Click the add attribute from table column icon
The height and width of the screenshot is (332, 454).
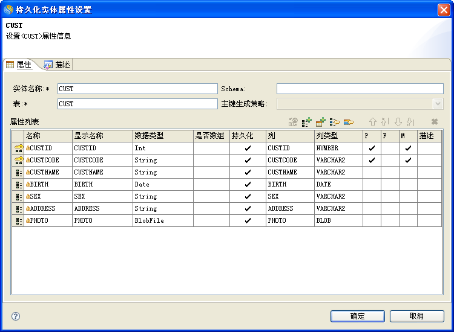(x=321, y=122)
